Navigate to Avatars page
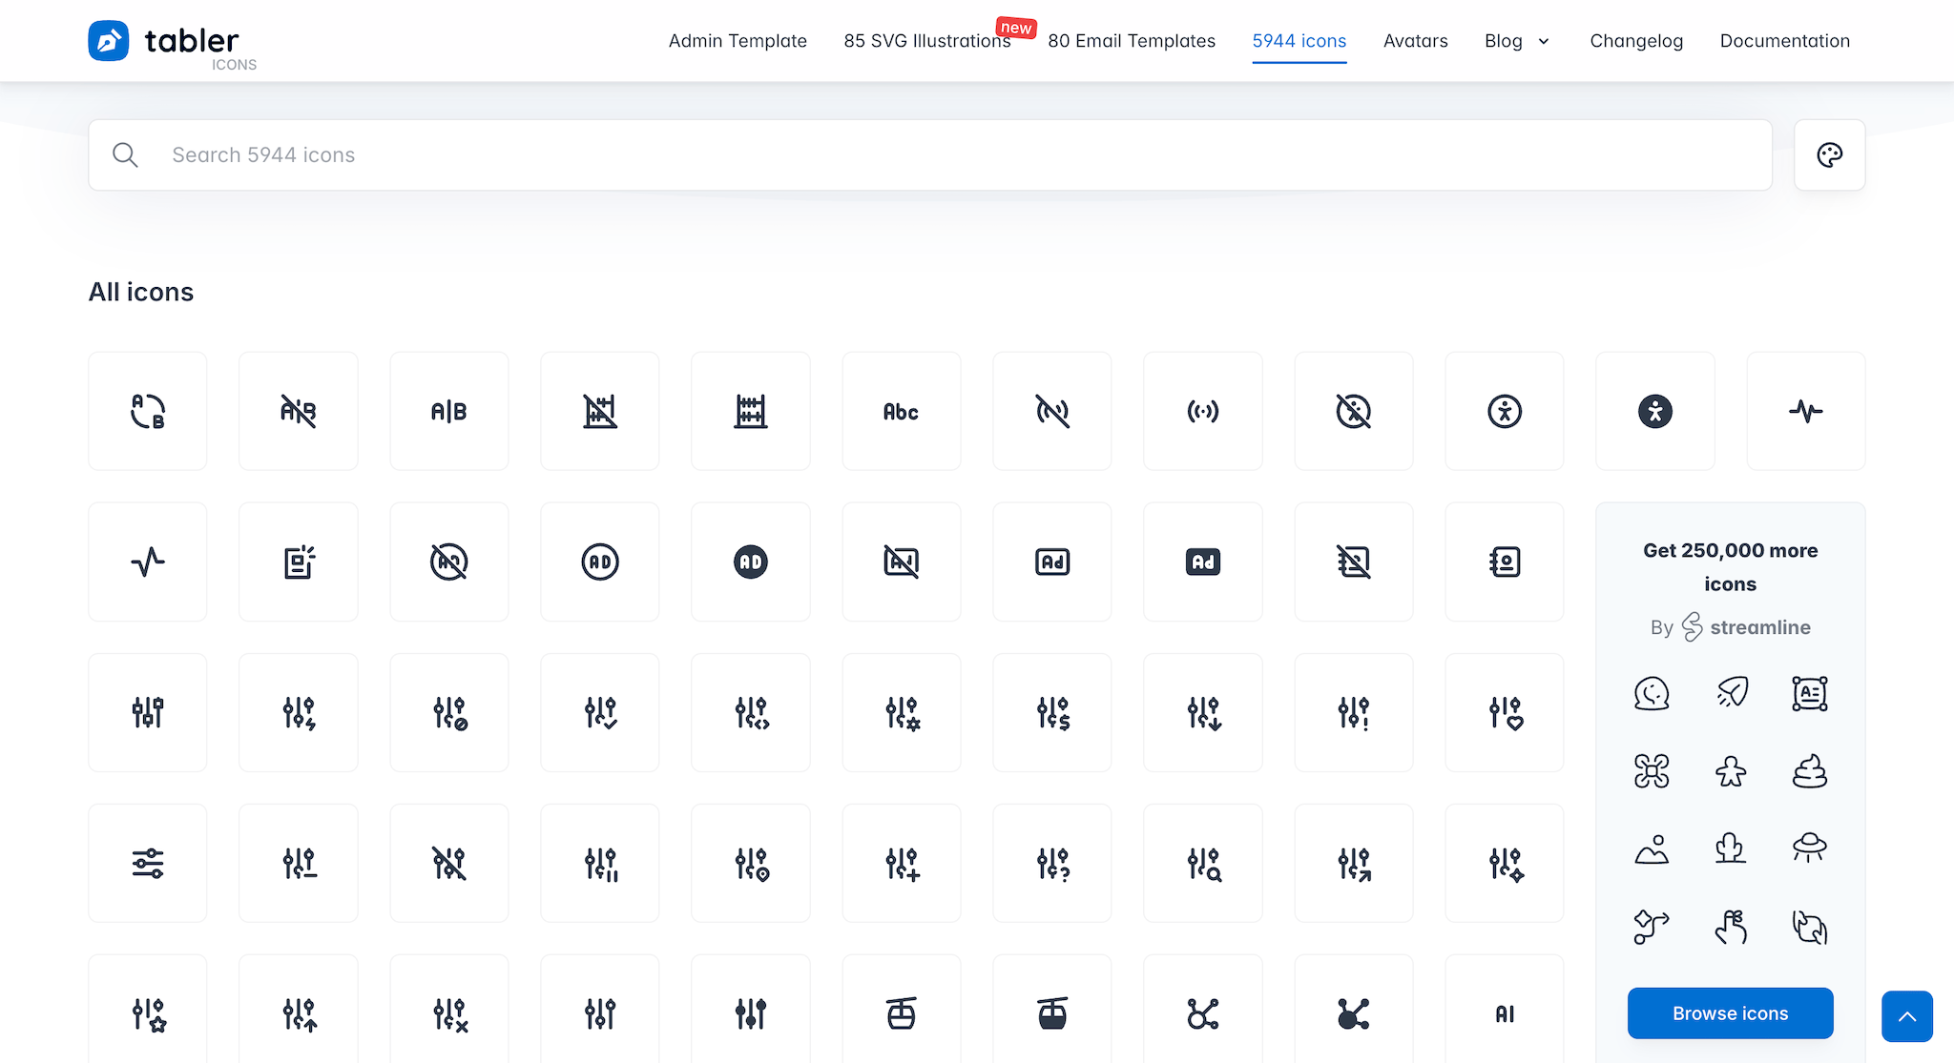The image size is (1954, 1063). [x=1416, y=41]
